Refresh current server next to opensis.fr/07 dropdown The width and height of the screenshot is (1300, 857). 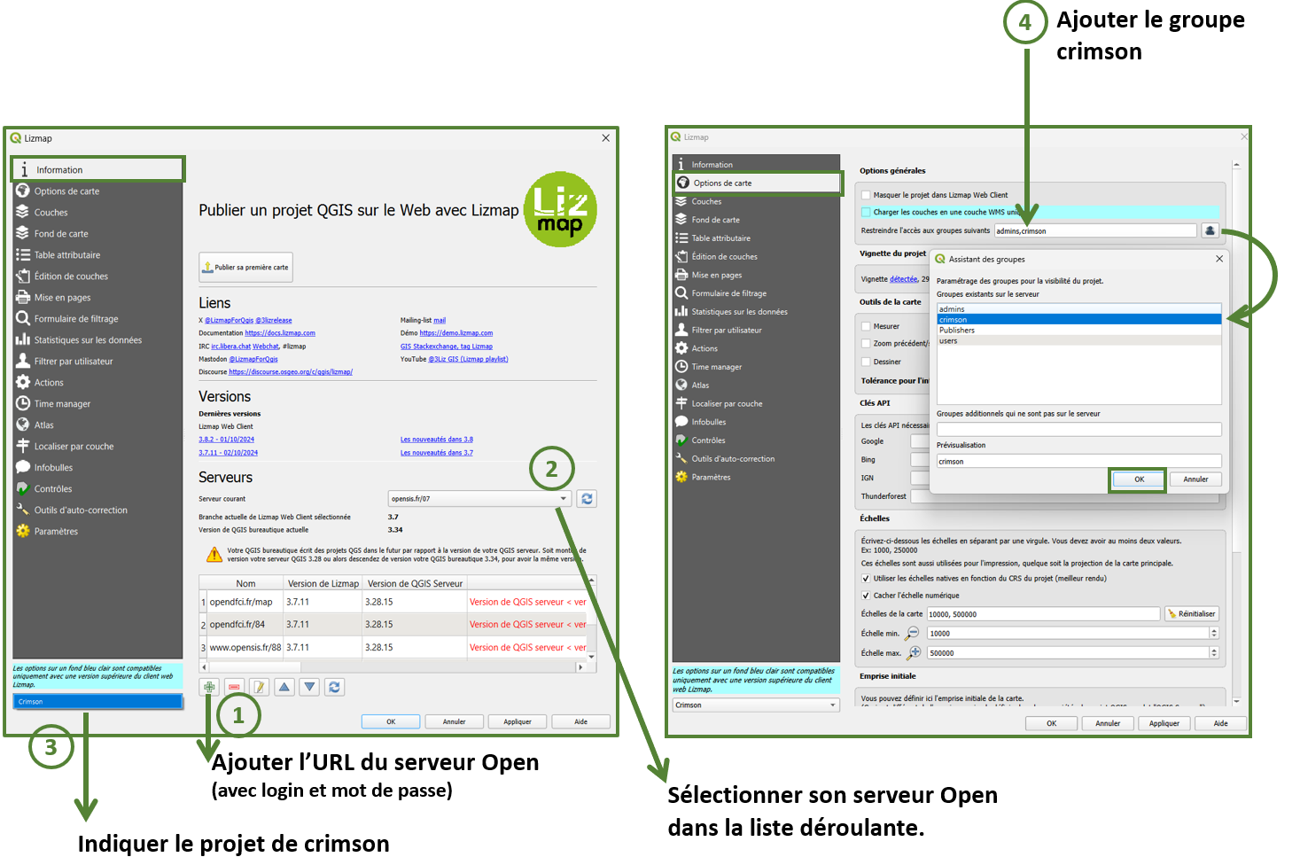pyautogui.click(x=587, y=499)
